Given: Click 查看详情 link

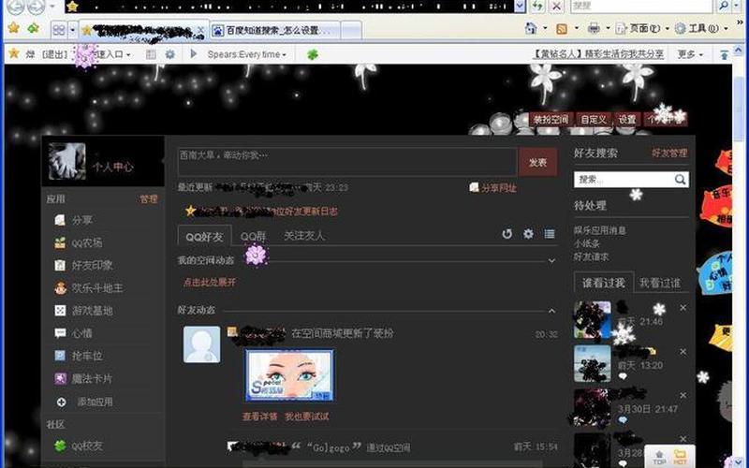Looking at the screenshot, I should pos(260,417).
